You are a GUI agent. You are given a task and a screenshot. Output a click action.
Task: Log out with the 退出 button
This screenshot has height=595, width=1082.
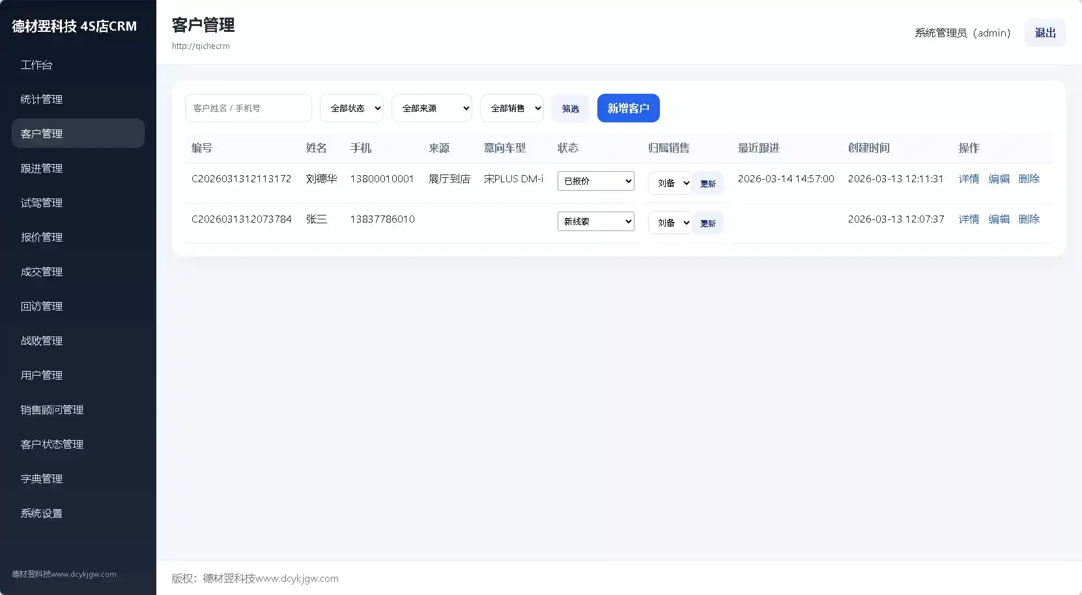pyautogui.click(x=1045, y=33)
